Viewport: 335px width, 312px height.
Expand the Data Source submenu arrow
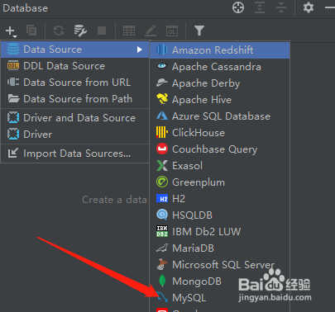(140, 50)
